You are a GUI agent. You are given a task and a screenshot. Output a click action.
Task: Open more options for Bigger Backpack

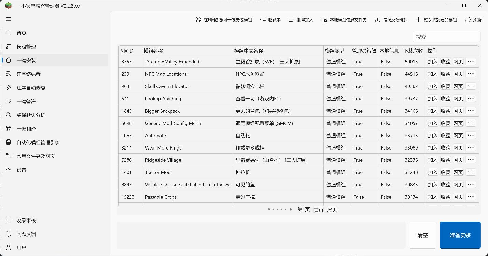click(471, 111)
